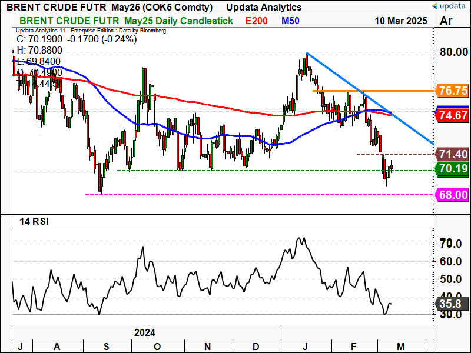Click the brown 71.40 price tag
The width and height of the screenshot is (471, 353).
(x=453, y=154)
